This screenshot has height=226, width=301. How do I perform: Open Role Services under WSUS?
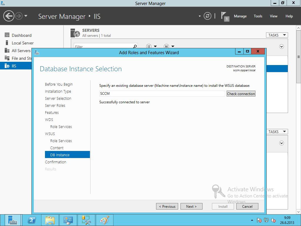[x=61, y=141]
